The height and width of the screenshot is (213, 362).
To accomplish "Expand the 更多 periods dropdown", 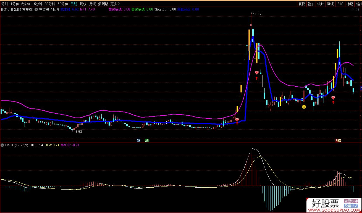I will 115,4.
